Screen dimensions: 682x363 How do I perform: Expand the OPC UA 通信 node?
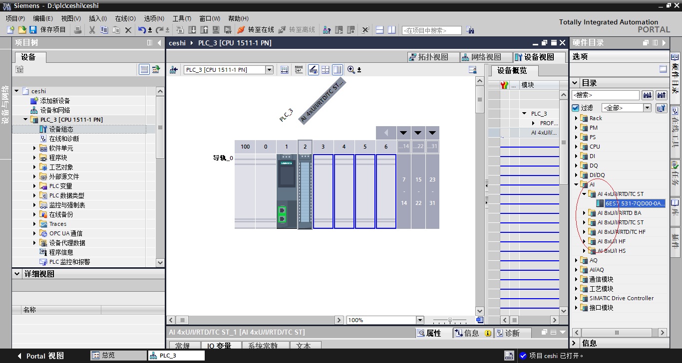pos(35,233)
